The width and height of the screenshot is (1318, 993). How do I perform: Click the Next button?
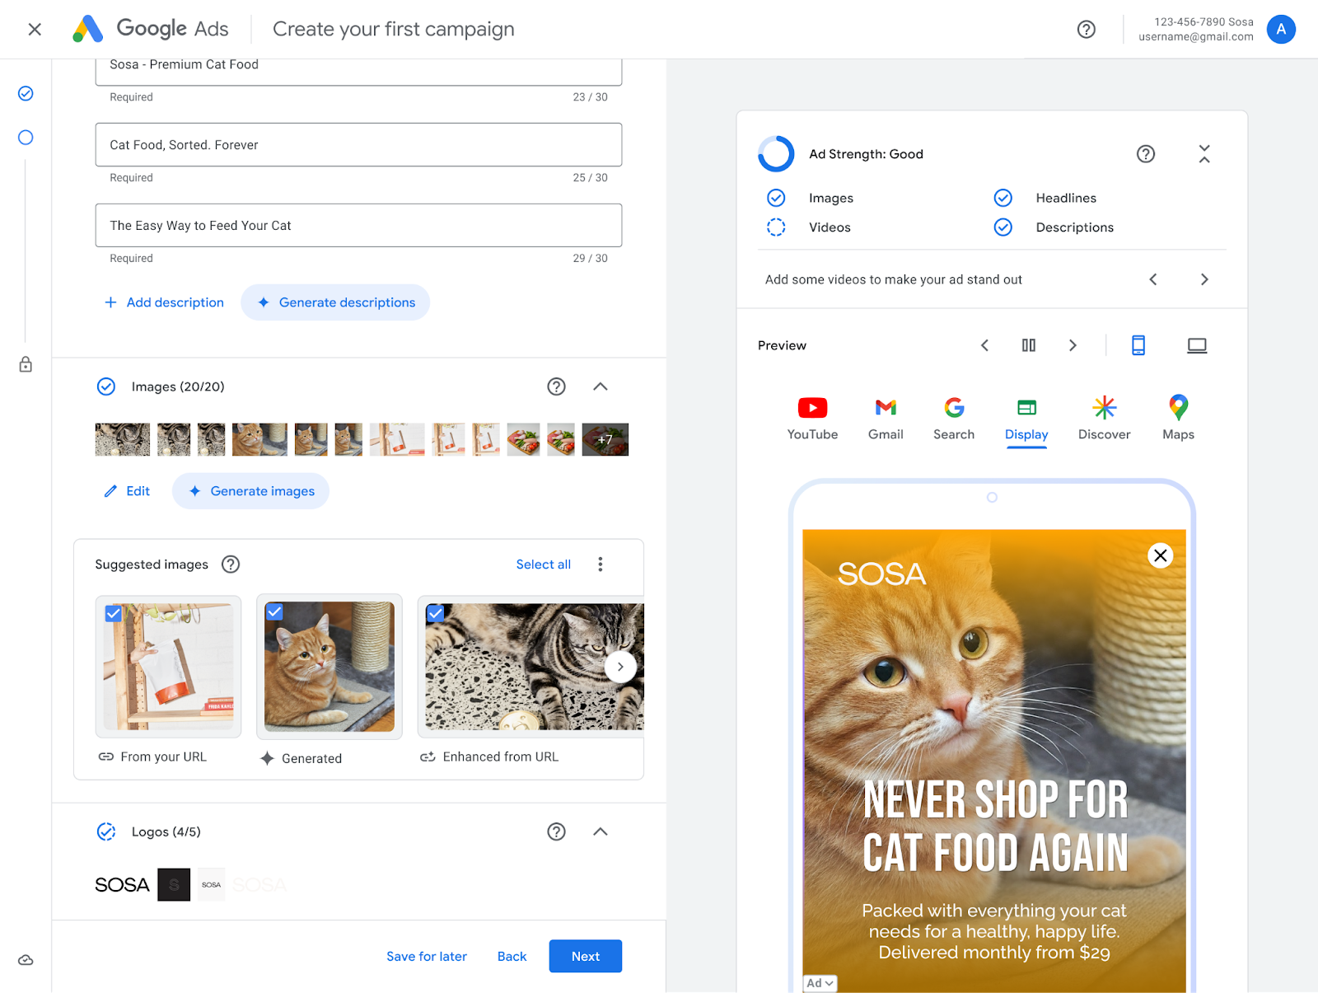coord(585,956)
